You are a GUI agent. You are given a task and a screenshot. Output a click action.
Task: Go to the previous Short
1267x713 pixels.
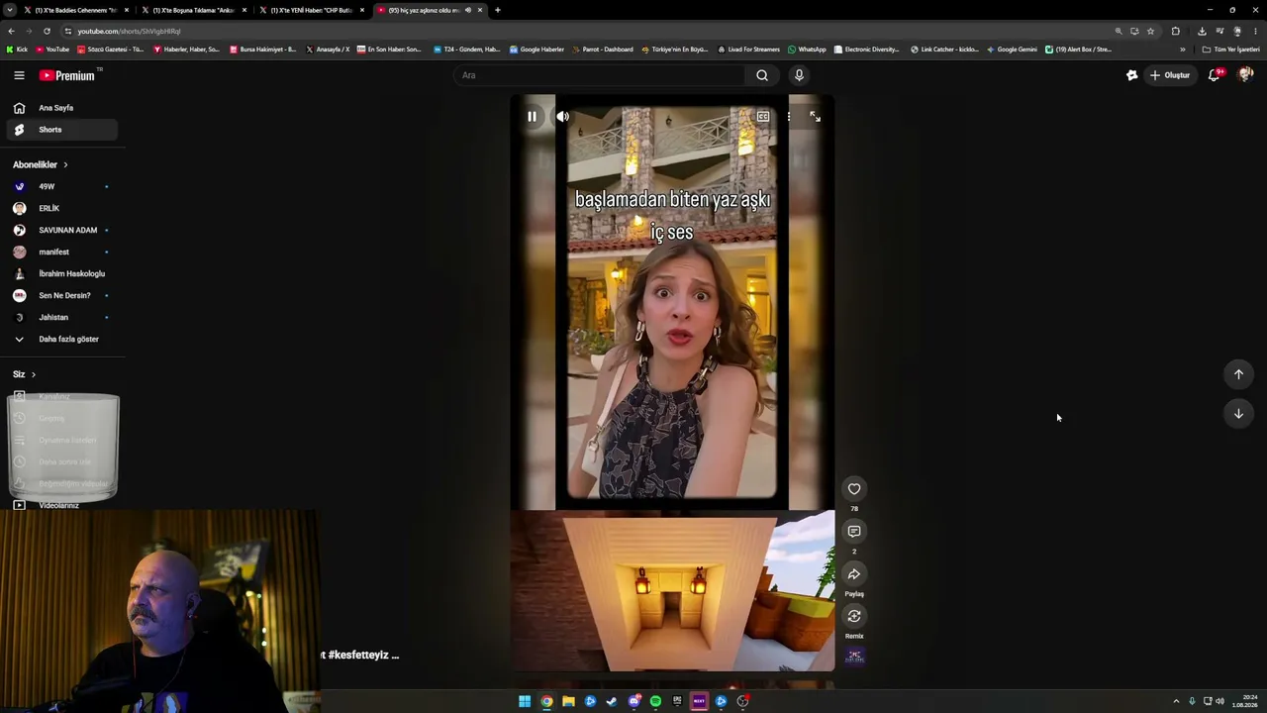(x=1238, y=374)
